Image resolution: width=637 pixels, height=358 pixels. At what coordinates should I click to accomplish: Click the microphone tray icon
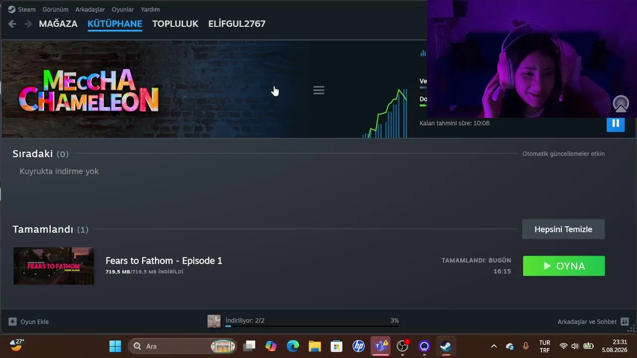point(526,347)
